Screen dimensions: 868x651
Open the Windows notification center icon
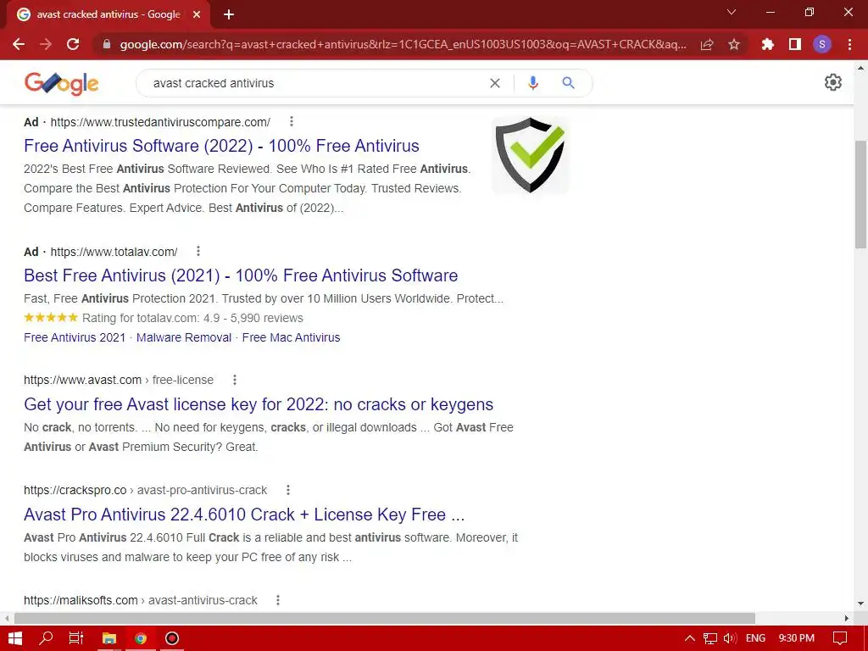[840, 638]
